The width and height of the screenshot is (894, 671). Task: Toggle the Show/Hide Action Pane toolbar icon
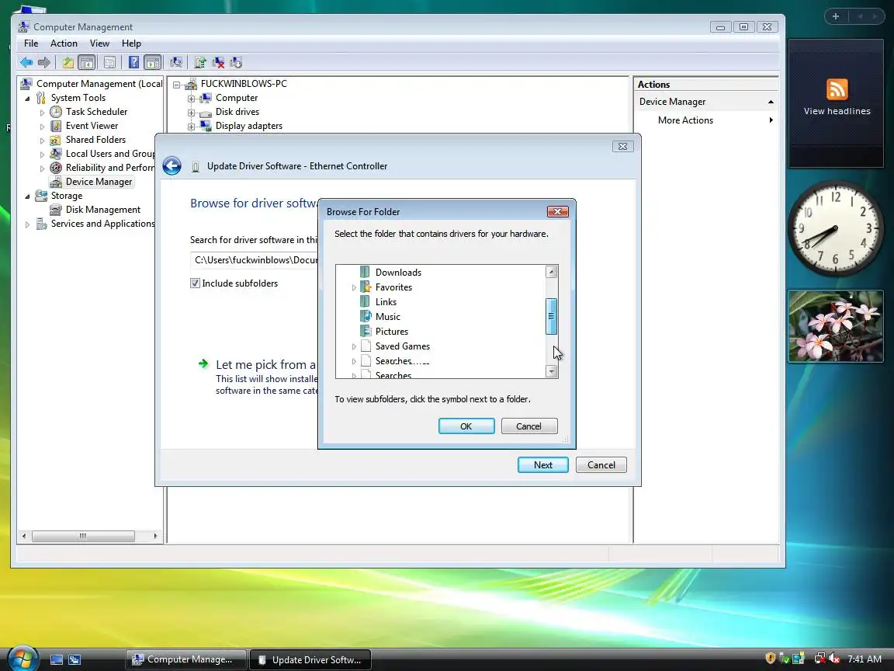pos(152,63)
